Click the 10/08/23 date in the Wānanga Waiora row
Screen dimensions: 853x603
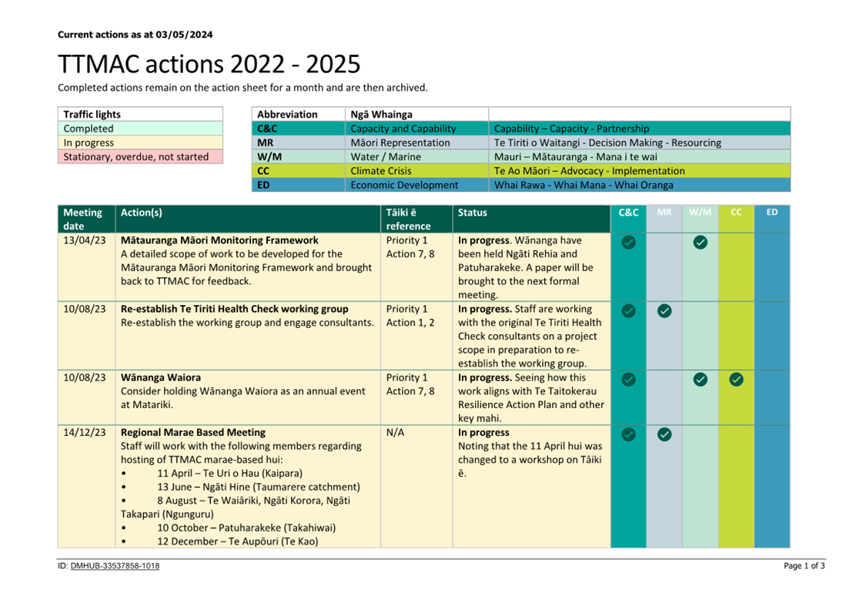(x=85, y=377)
